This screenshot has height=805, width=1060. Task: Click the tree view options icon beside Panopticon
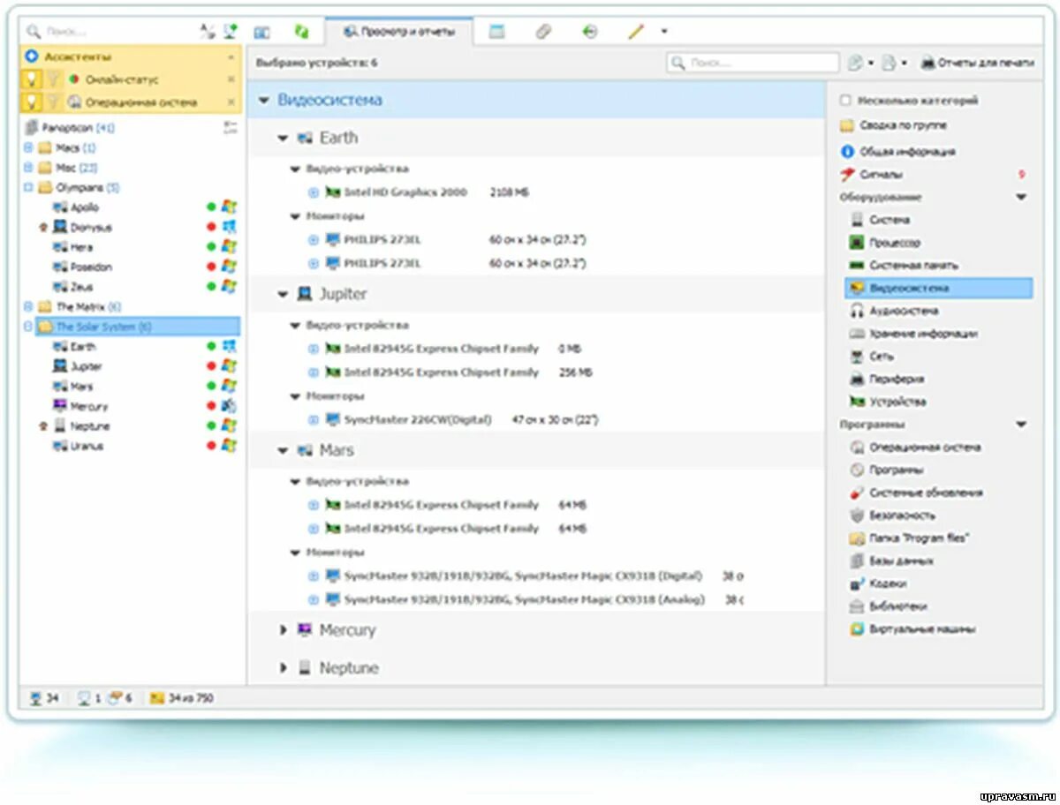tap(231, 128)
